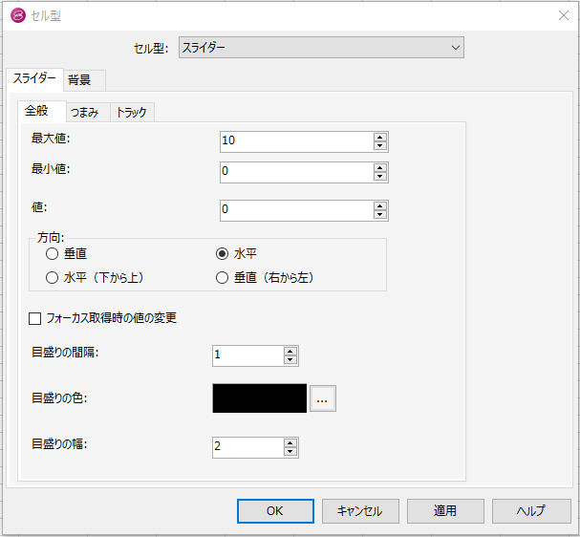
Task: Click the キャンセル button
Action: (x=360, y=511)
